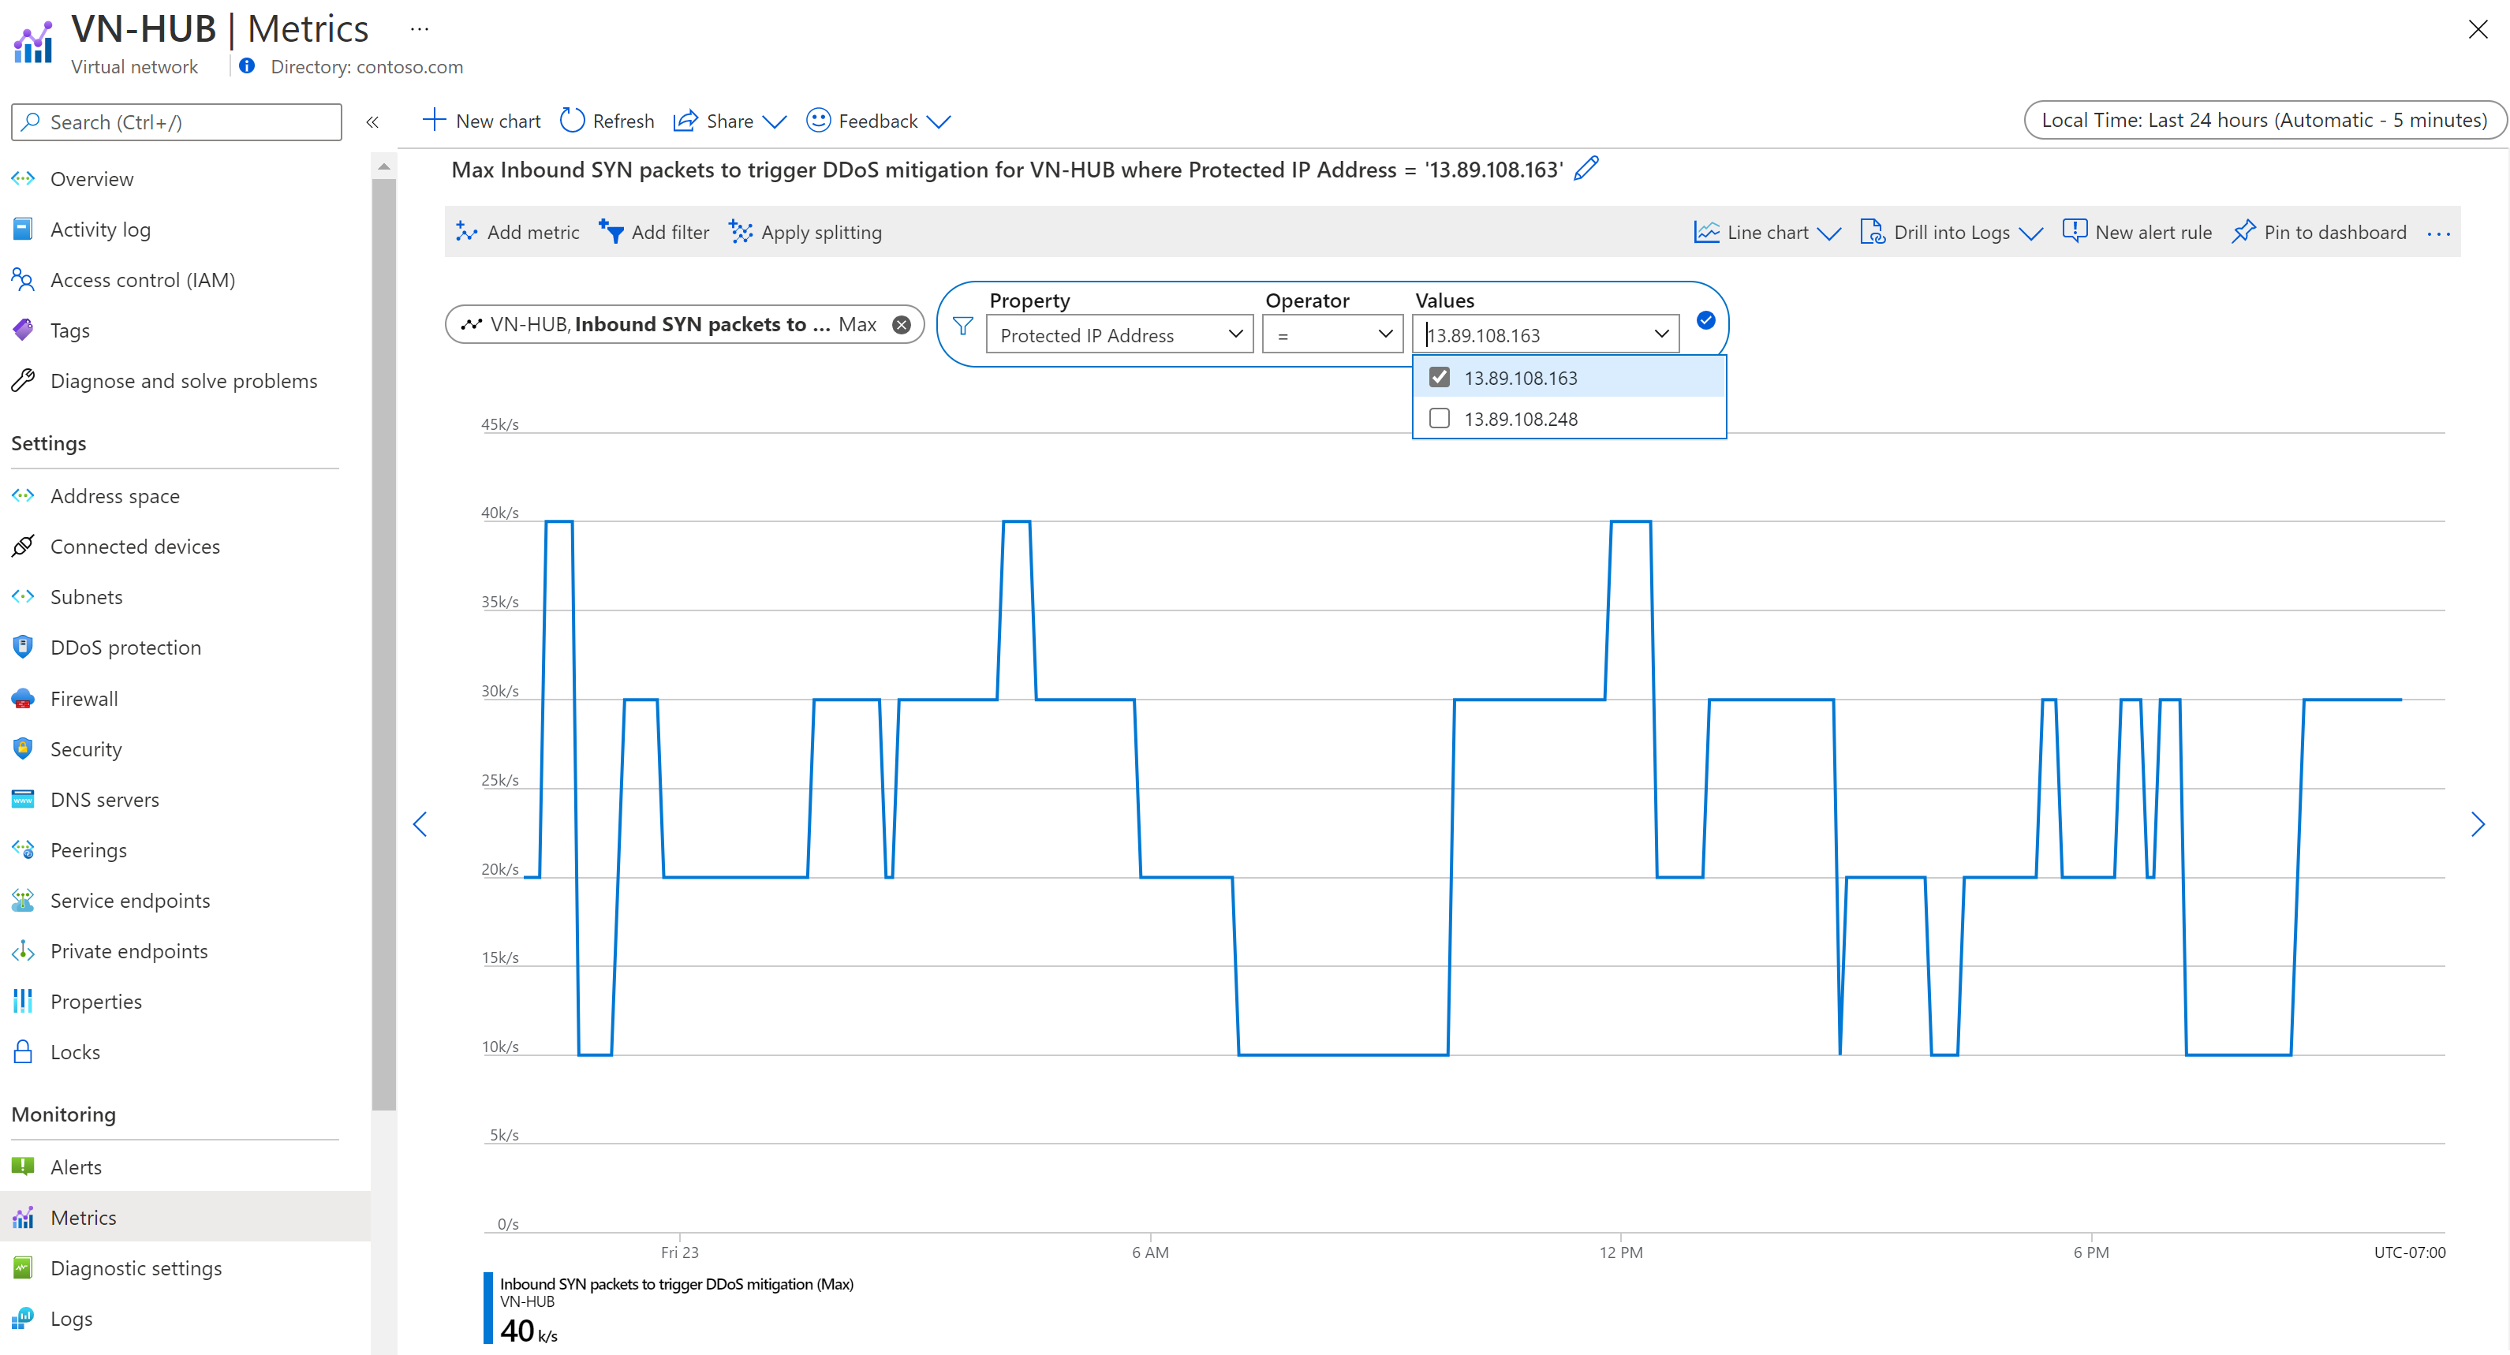Click the New alert rule icon
2510x1355 pixels.
click(x=2075, y=232)
